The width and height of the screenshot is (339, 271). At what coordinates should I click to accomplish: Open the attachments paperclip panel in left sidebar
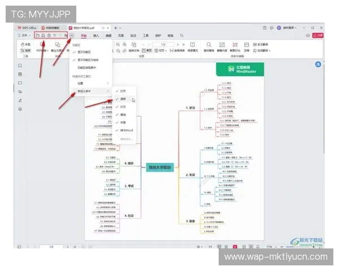pyautogui.click(x=20, y=91)
